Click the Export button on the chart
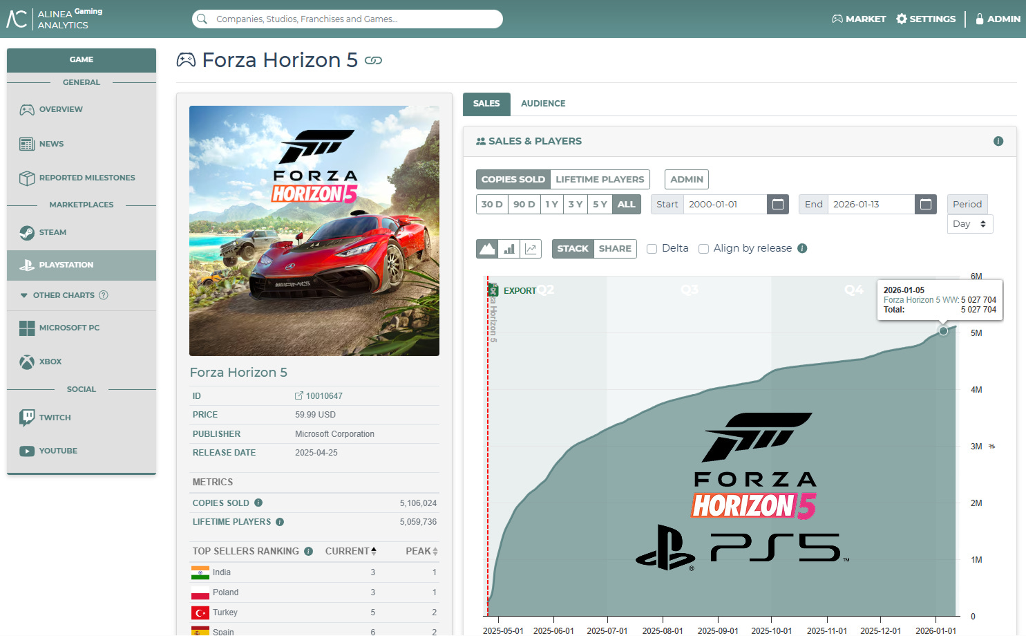This screenshot has width=1026, height=636. [x=512, y=290]
